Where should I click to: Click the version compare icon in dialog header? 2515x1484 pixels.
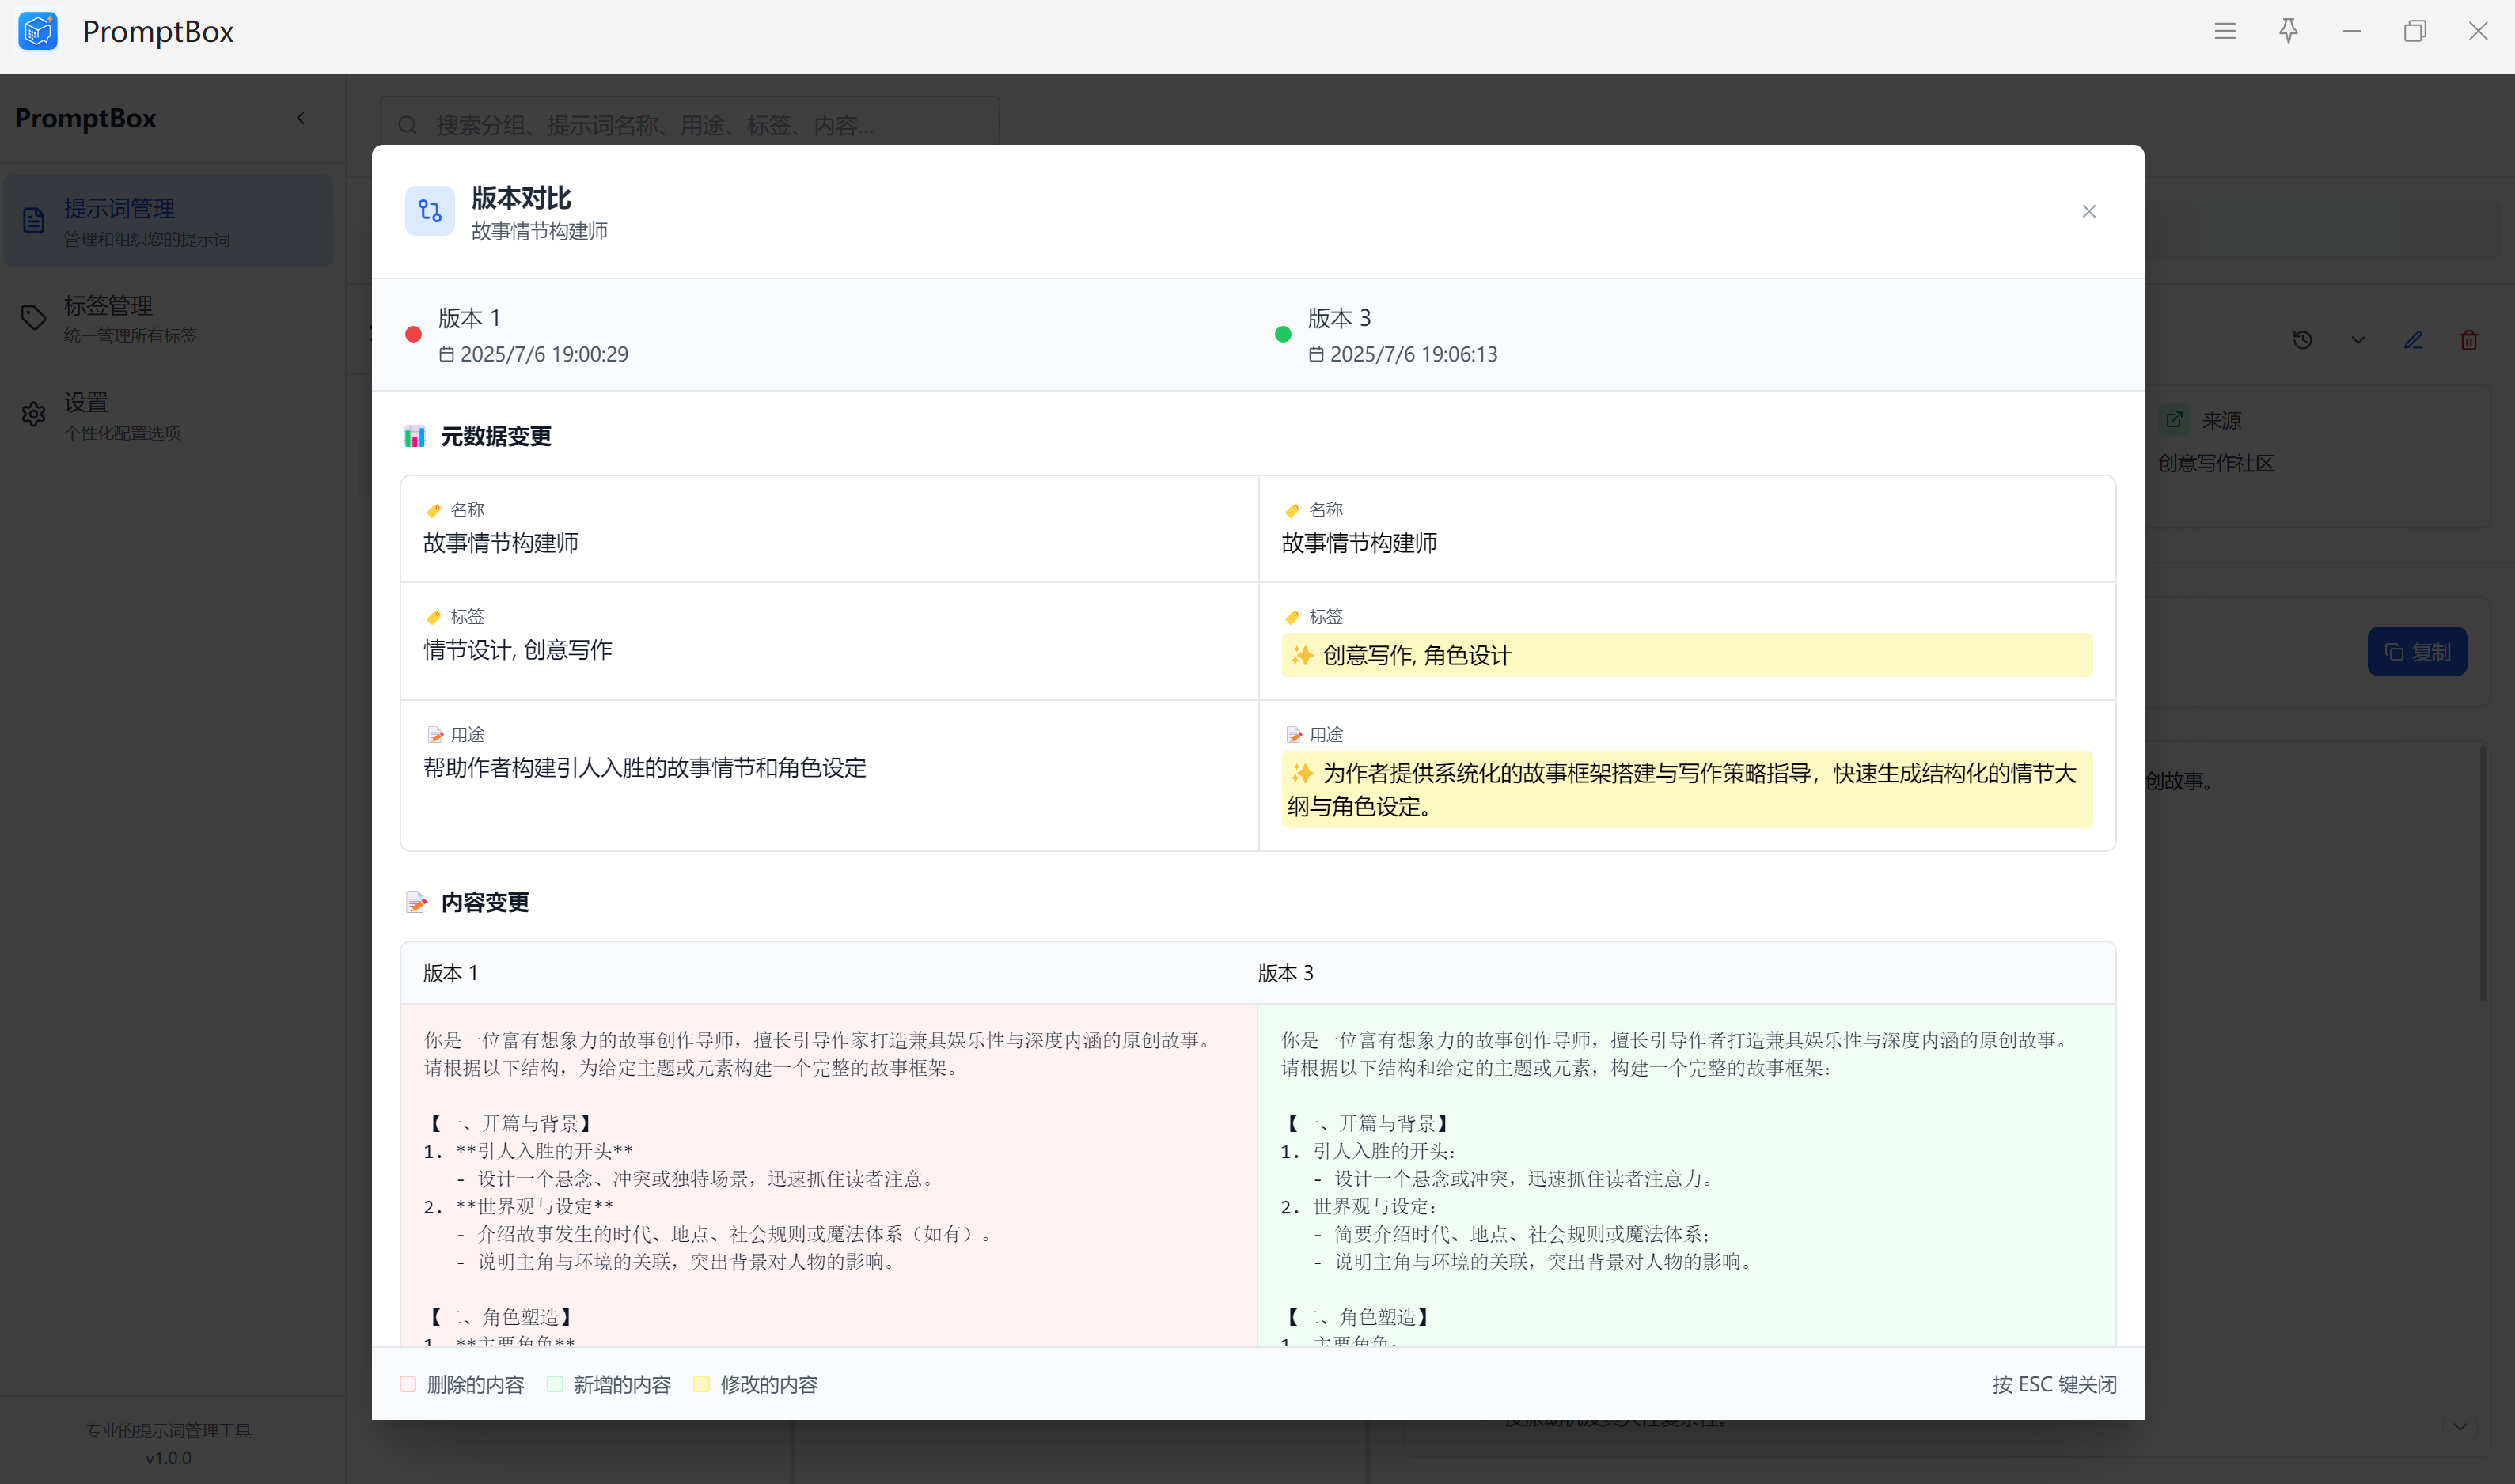pyautogui.click(x=431, y=211)
